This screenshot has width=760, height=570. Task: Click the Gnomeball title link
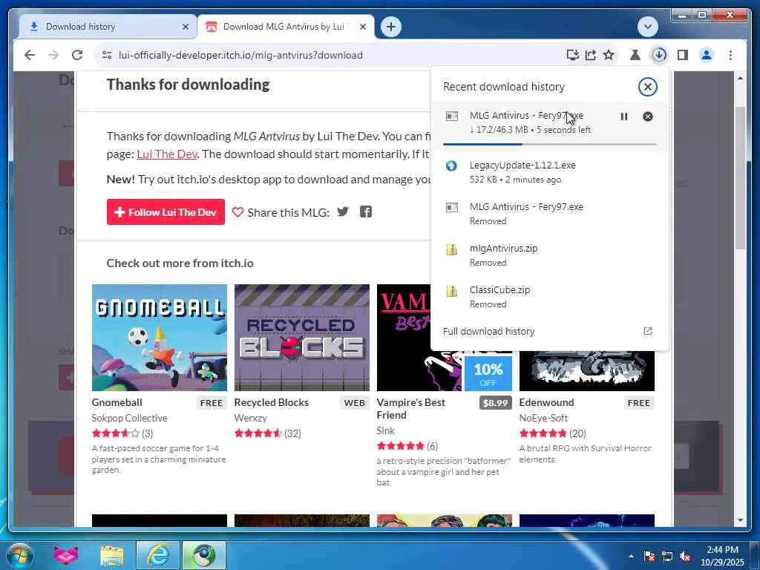117,402
